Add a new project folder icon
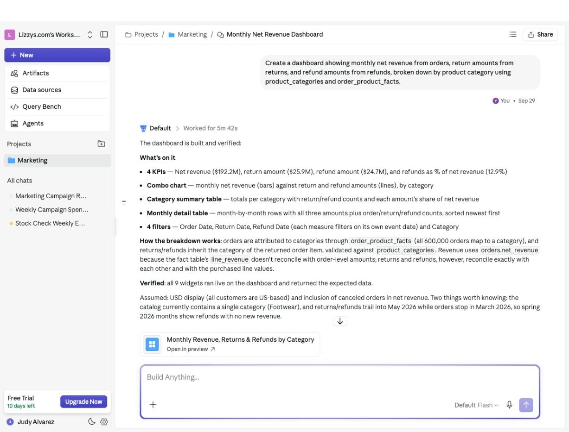This screenshot has height=432, width=569. pos(101,144)
